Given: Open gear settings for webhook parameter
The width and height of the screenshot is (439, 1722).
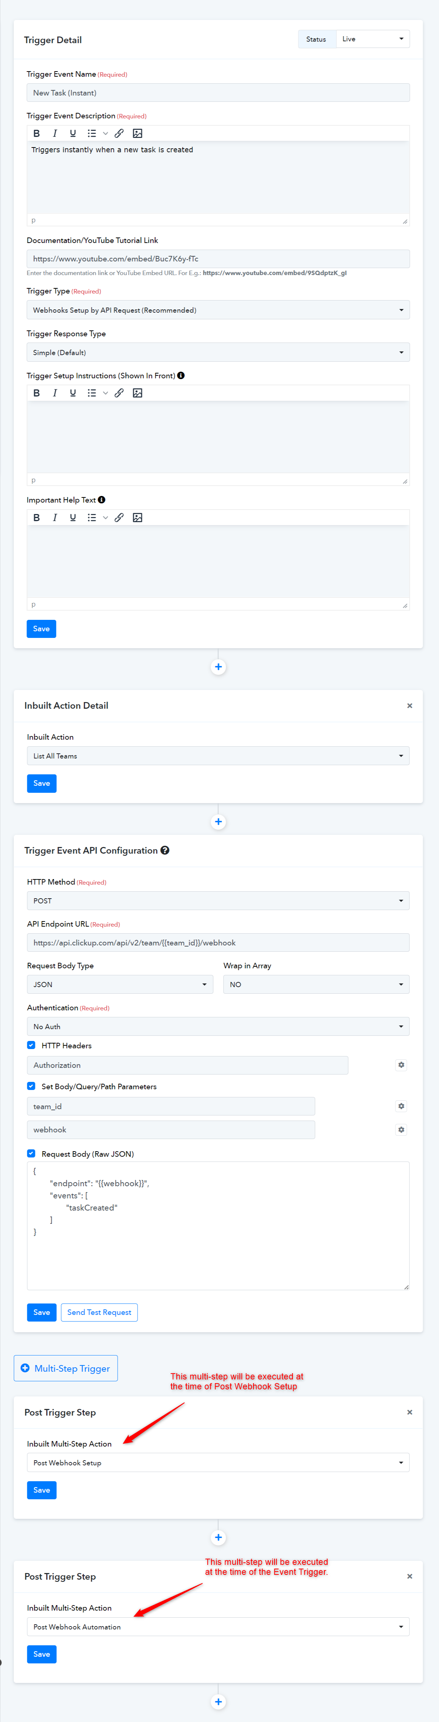Looking at the screenshot, I should pyautogui.click(x=401, y=1130).
